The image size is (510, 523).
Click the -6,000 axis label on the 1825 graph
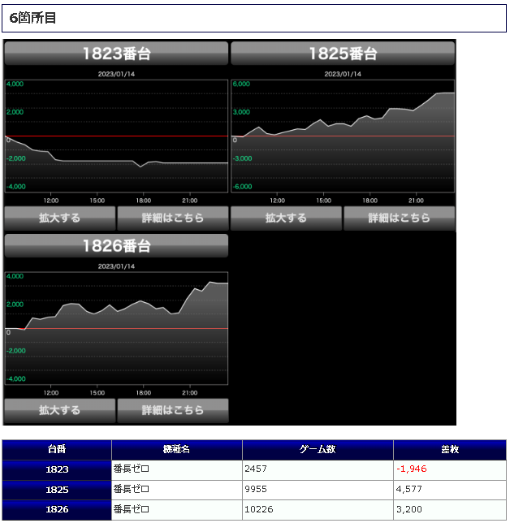point(242,187)
